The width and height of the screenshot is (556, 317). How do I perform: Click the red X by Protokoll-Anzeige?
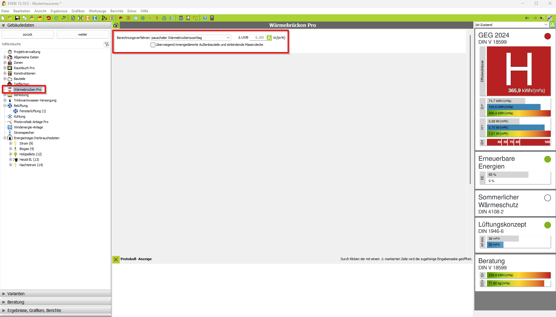point(116,259)
